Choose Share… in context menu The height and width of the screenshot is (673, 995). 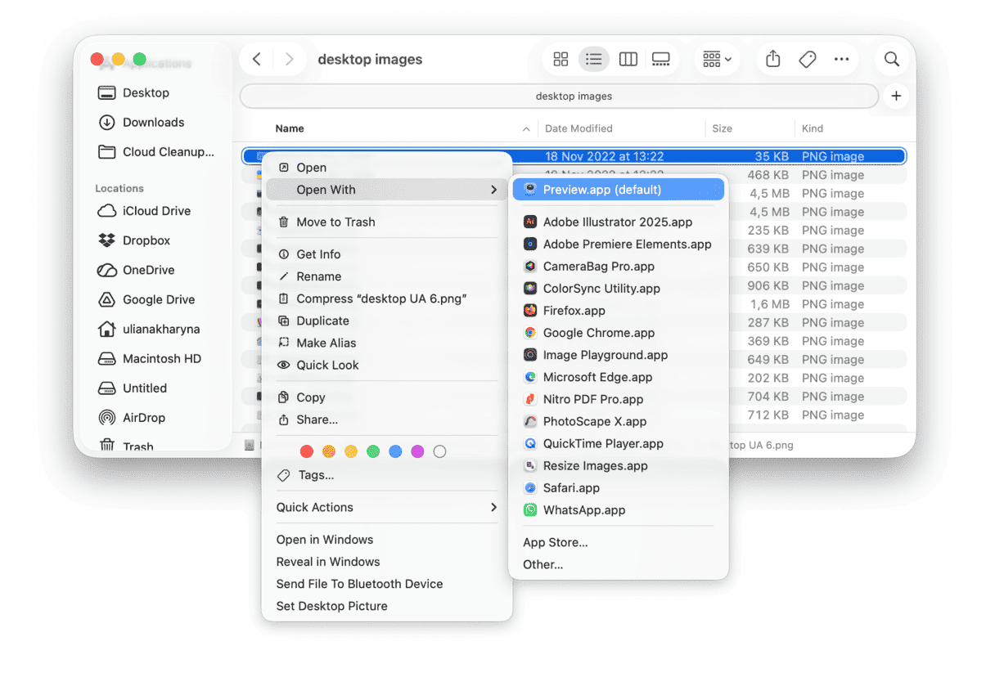click(x=386, y=420)
